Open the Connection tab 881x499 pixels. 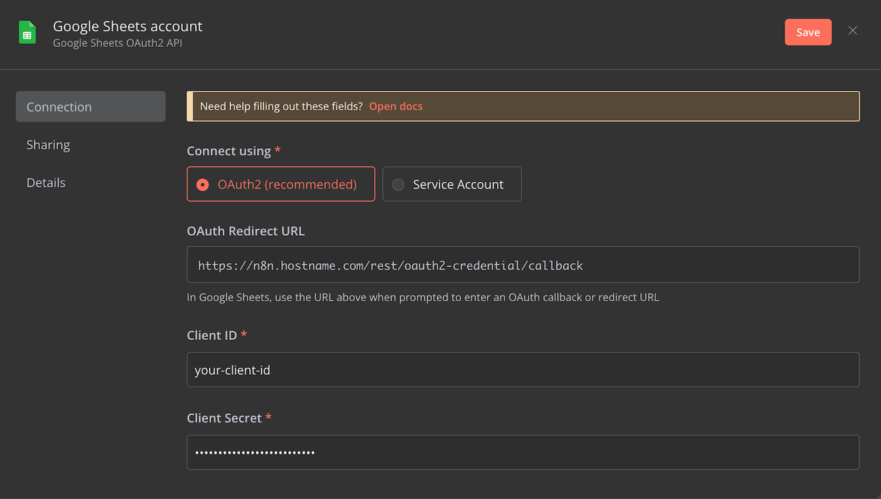(90, 107)
